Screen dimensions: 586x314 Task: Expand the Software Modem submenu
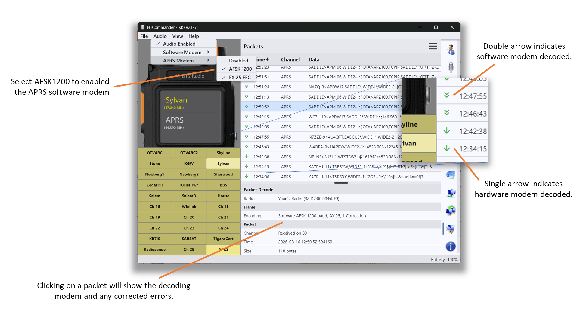click(183, 52)
